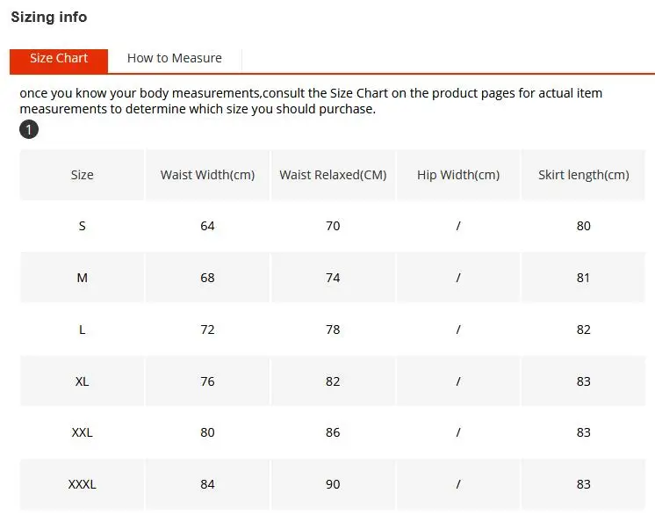655x522 pixels.
Task: Click waist width value 64
Action: pyautogui.click(x=207, y=226)
